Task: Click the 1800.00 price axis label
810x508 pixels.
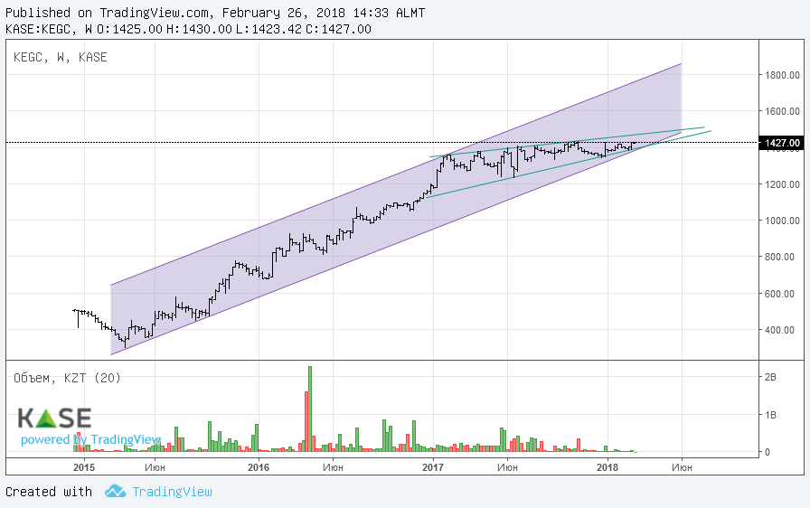Action: click(x=782, y=75)
